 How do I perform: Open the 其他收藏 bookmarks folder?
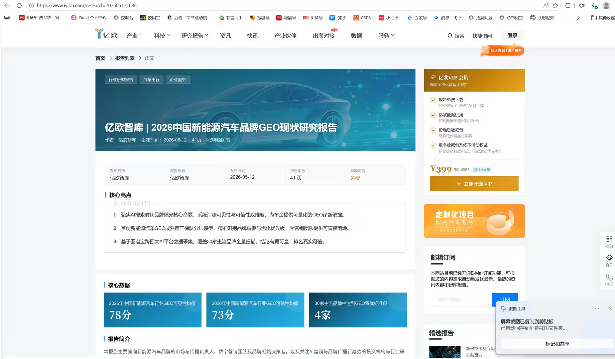(x=603, y=18)
